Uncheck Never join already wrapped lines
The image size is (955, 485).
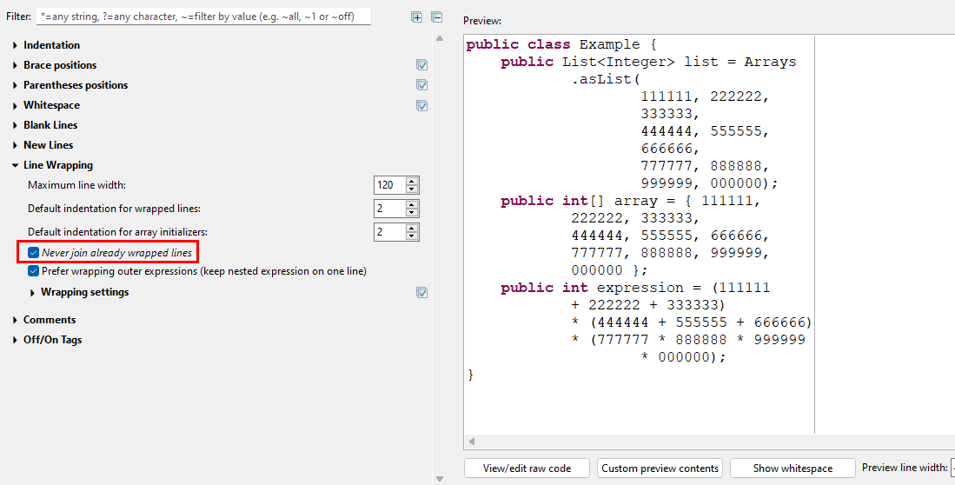[34, 253]
